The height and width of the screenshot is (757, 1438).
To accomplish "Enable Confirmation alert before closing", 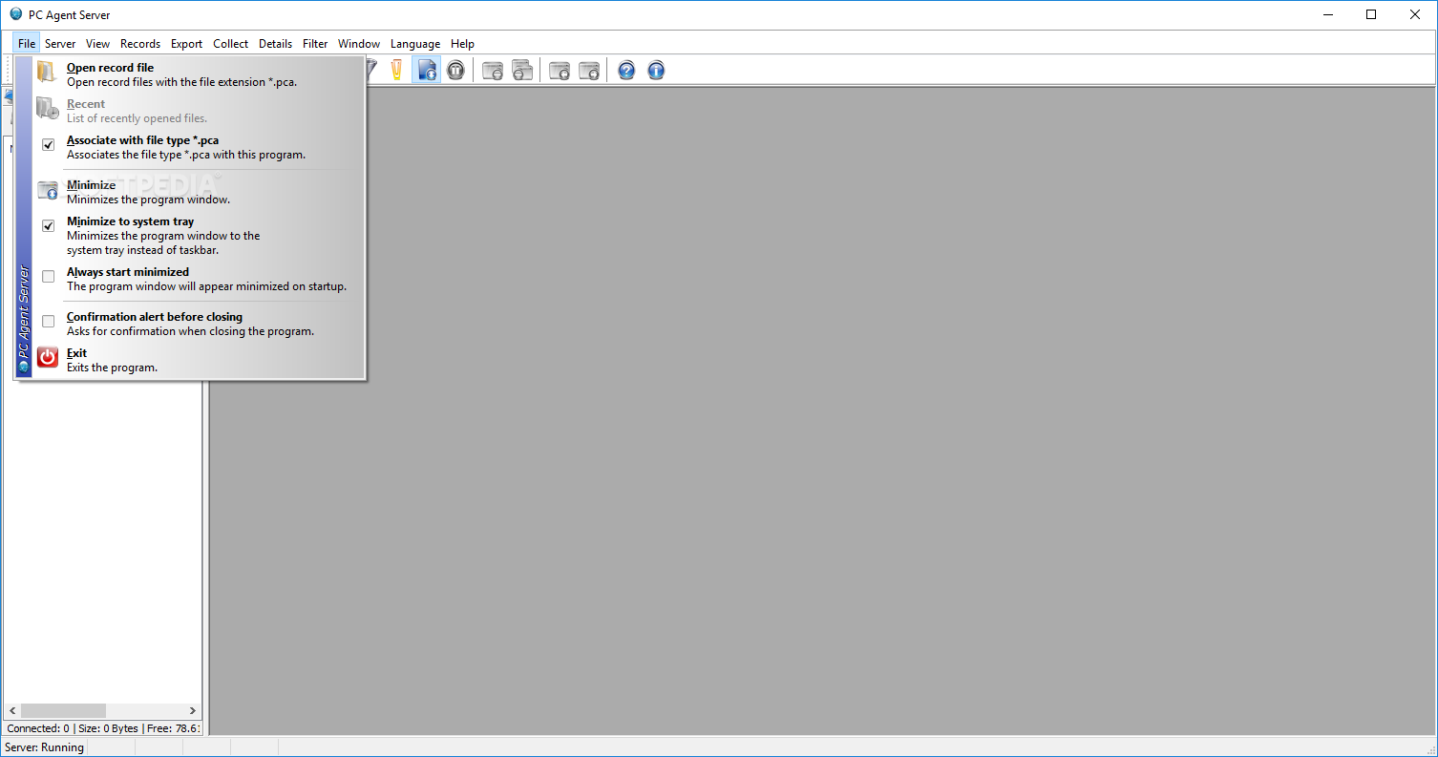I will pyautogui.click(x=49, y=322).
